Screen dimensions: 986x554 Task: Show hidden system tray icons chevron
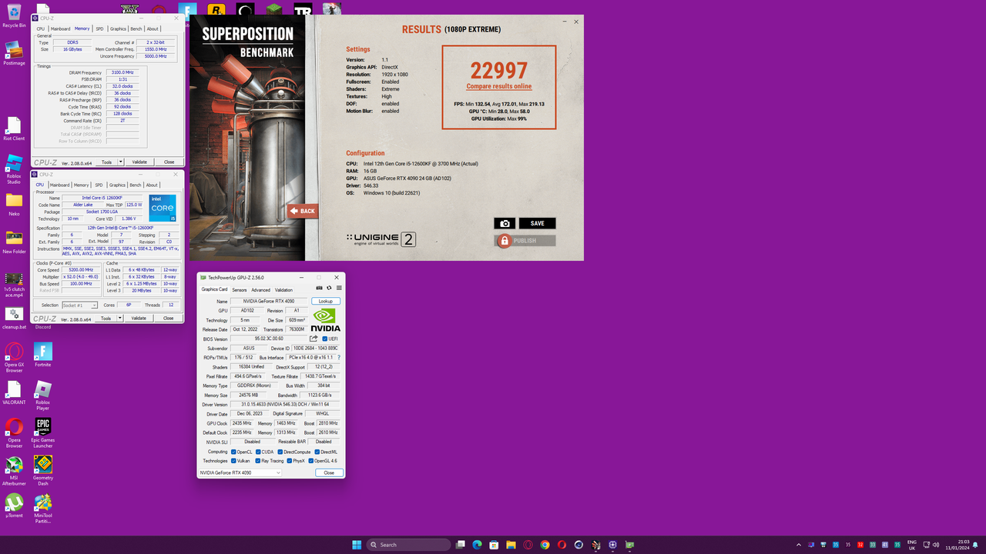pyautogui.click(x=800, y=545)
